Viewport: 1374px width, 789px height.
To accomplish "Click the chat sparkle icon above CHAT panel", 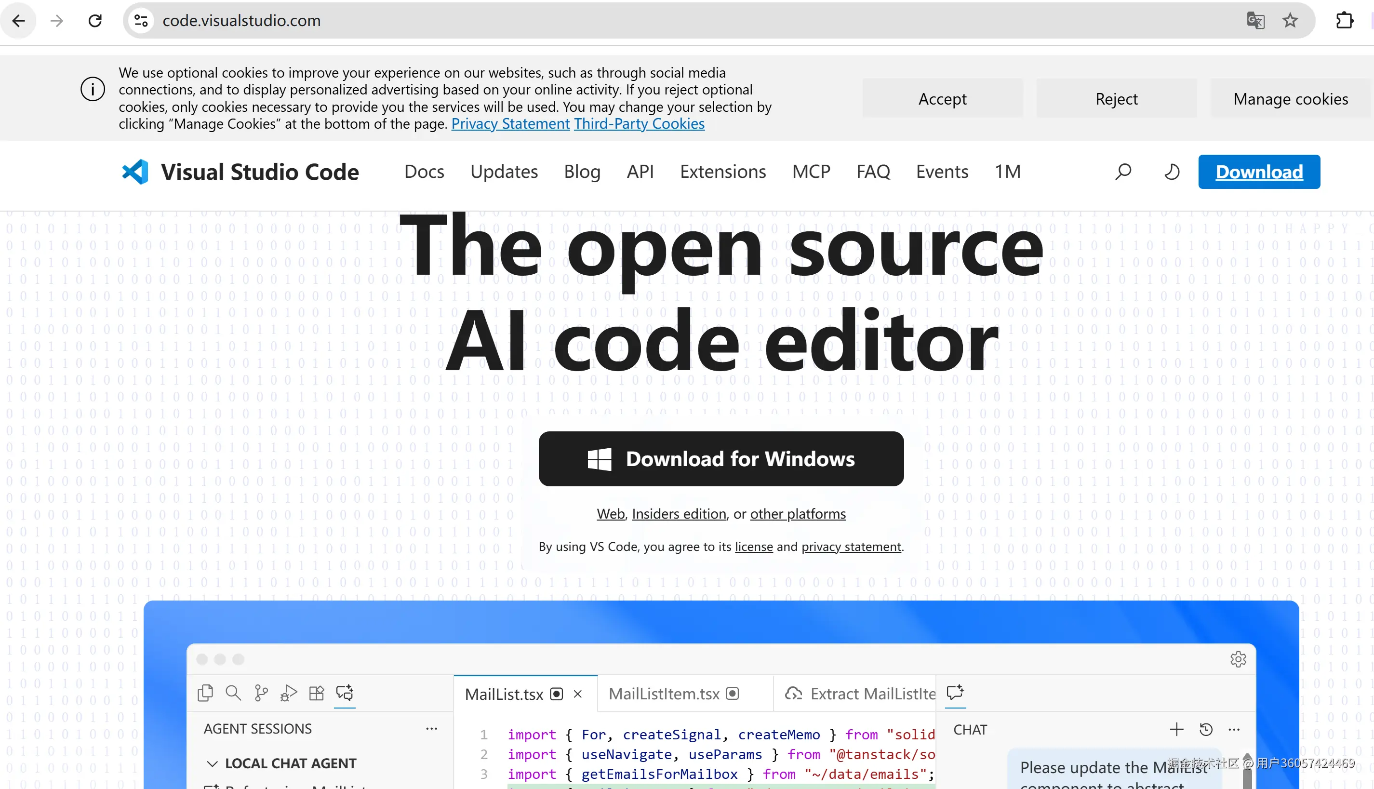I will point(955,692).
